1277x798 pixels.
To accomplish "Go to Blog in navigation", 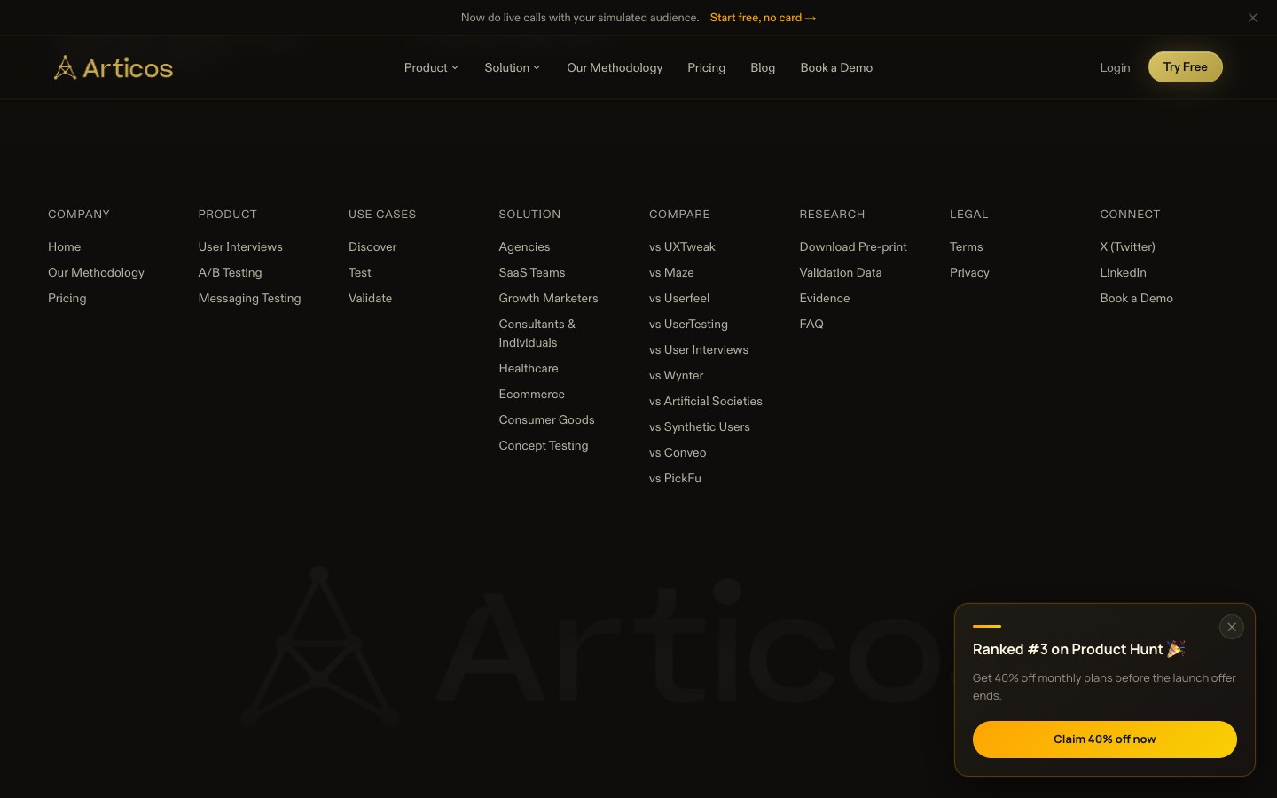I will (763, 67).
